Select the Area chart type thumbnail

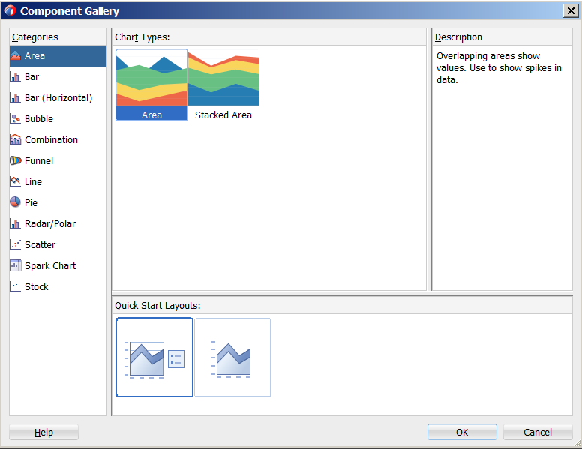[151, 85]
